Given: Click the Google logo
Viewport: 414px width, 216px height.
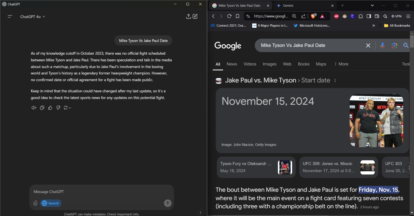Looking at the screenshot, I should click(228, 46).
